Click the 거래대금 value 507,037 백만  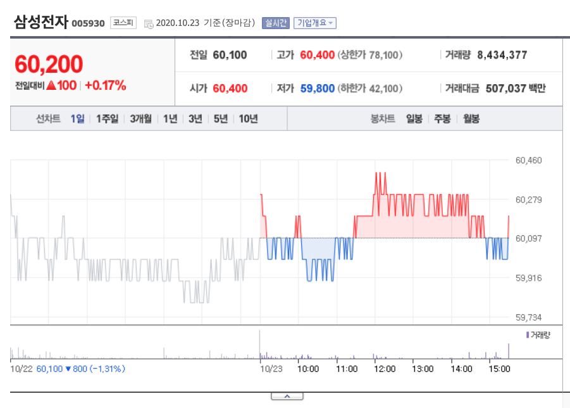[516, 89]
